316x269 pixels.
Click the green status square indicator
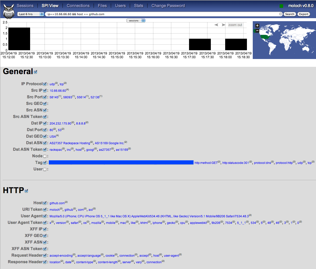[x=281, y=6]
